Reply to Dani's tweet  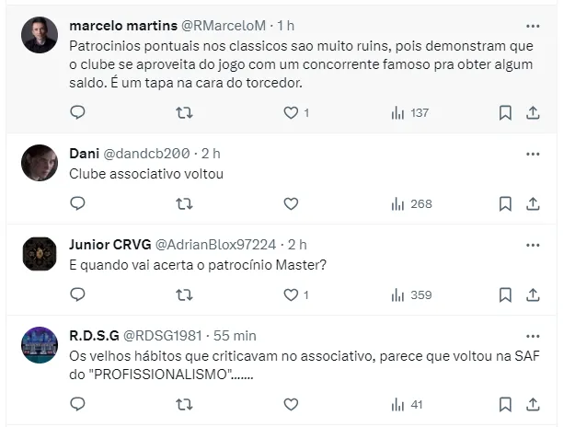point(77,203)
